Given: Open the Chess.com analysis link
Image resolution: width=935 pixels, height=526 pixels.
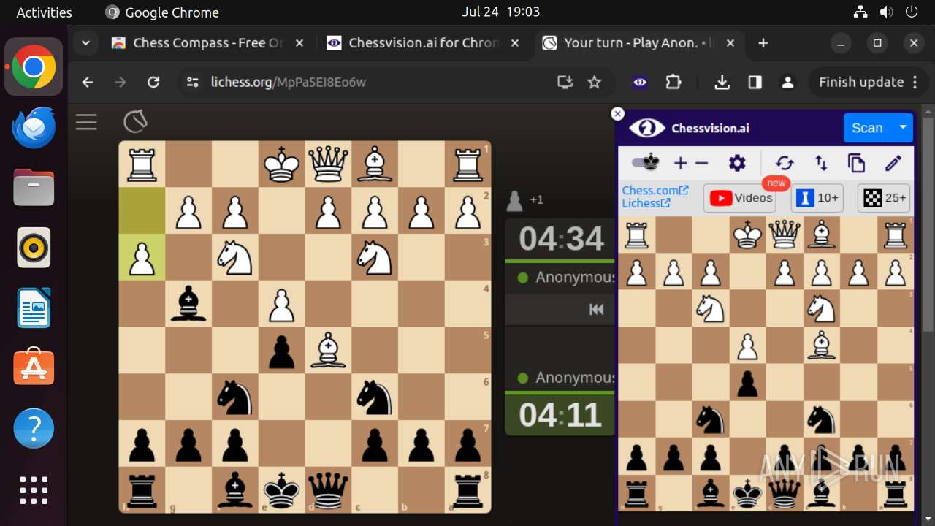Looking at the screenshot, I should click(x=655, y=191).
